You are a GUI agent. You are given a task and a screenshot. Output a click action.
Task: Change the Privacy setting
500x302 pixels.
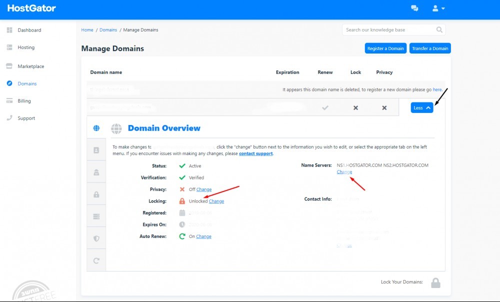point(204,189)
